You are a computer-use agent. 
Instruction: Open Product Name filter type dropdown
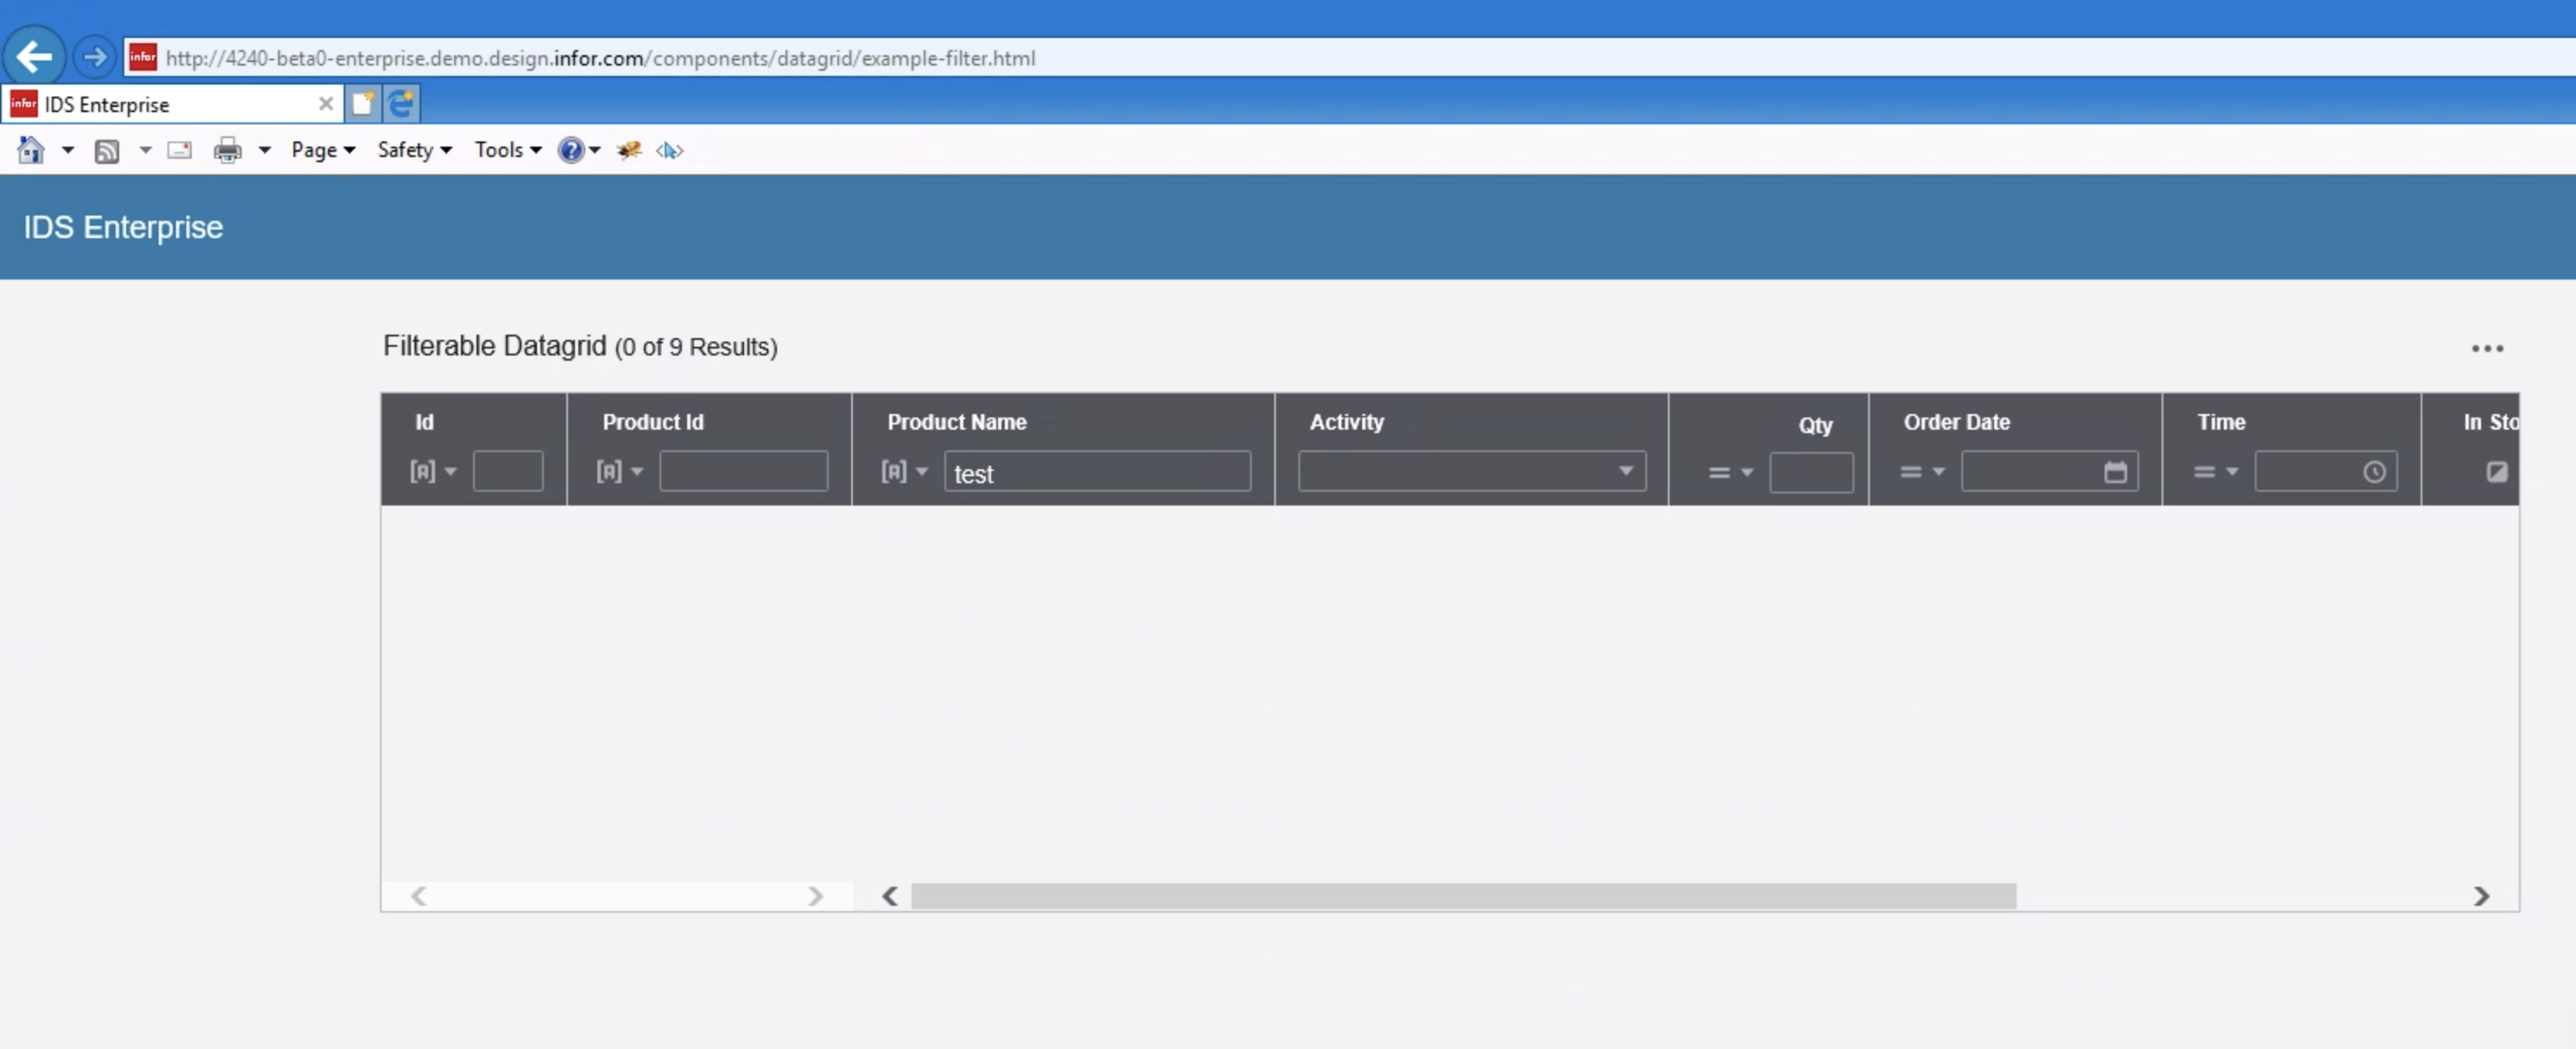[904, 470]
